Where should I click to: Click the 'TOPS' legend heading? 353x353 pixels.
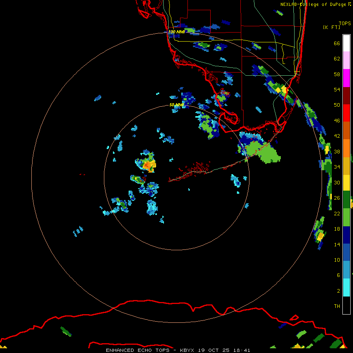345,23
